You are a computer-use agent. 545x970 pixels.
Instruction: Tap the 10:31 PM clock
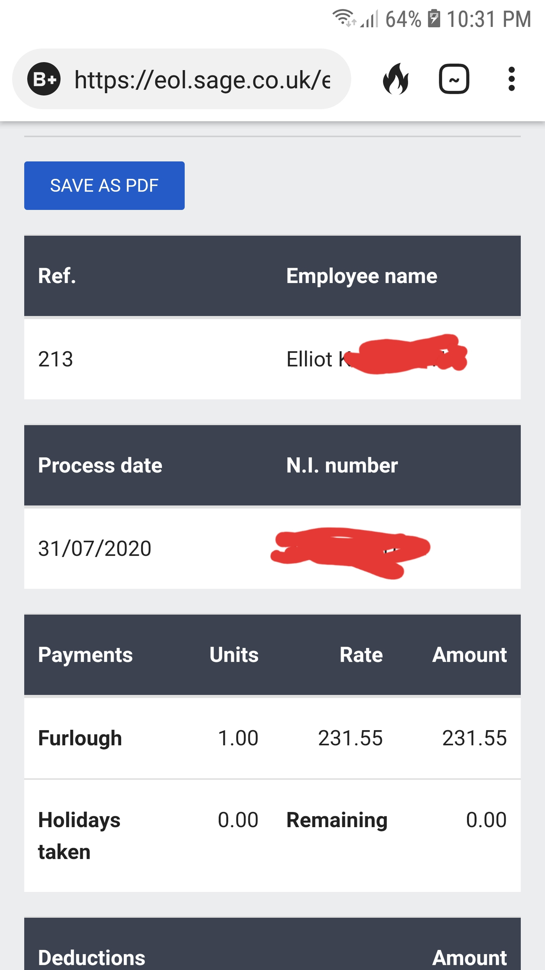[489, 19]
